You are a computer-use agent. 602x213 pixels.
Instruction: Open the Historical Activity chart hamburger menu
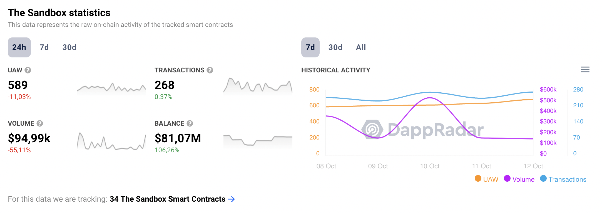pyautogui.click(x=585, y=70)
